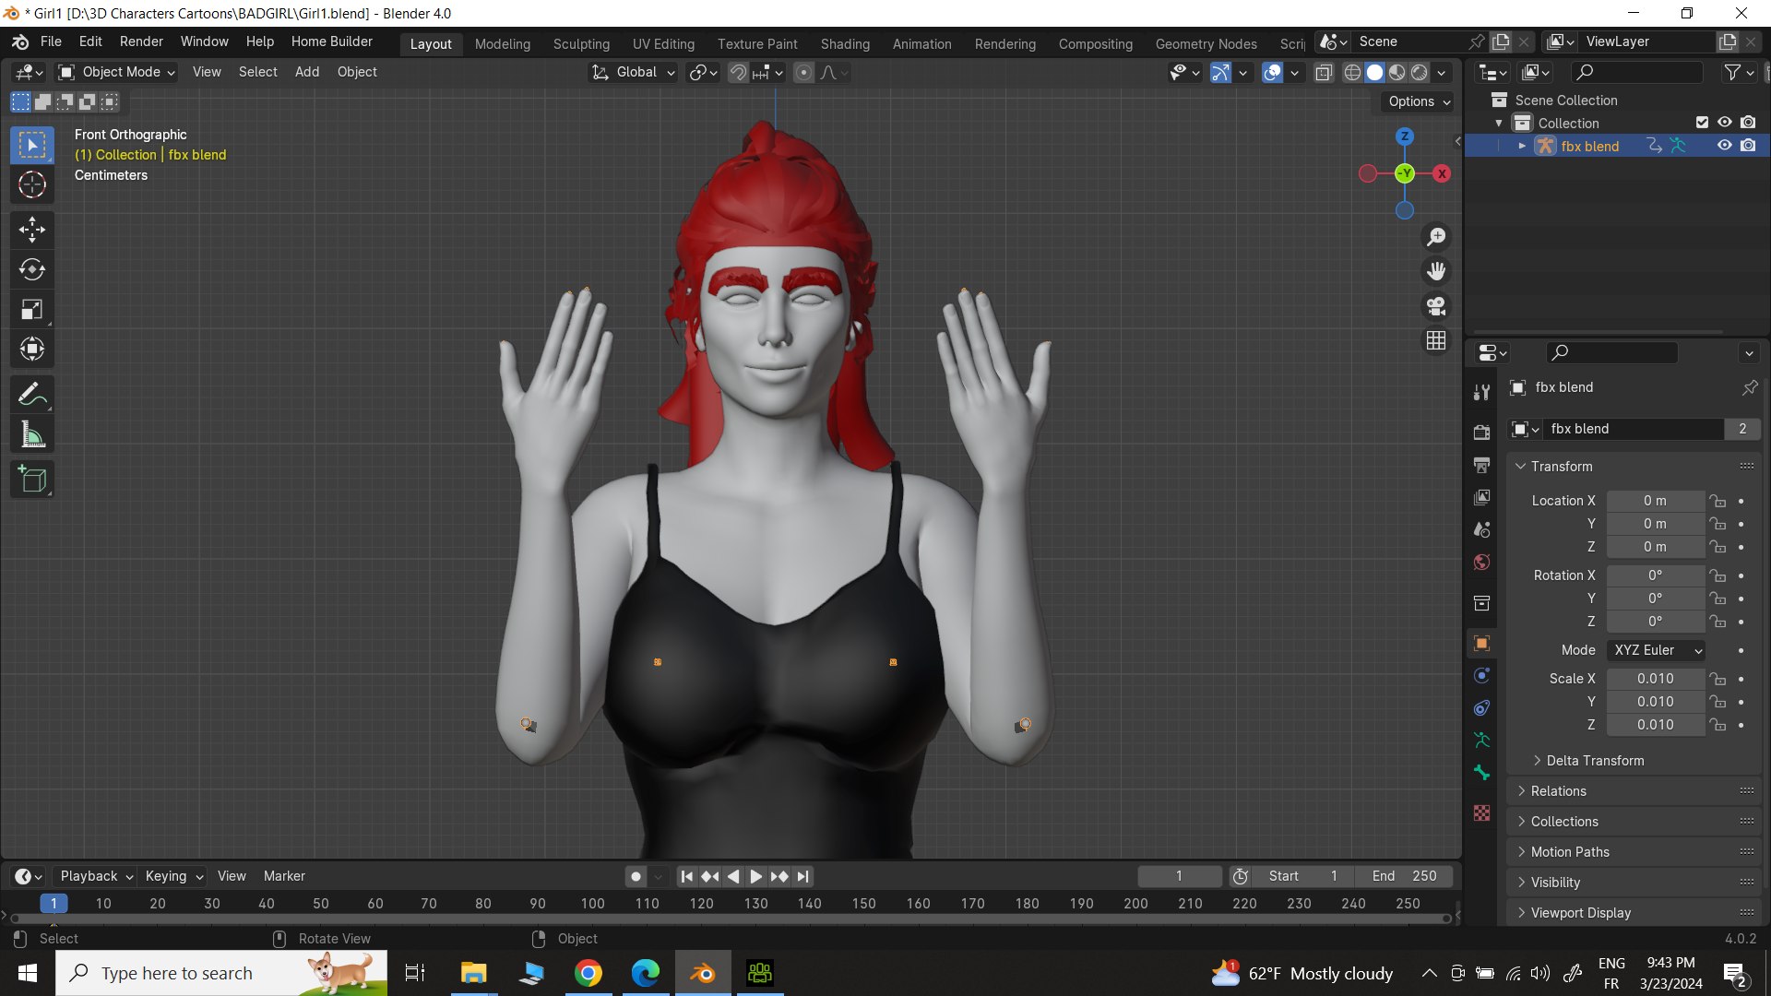Image resolution: width=1771 pixels, height=996 pixels.
Task: Toggle camera view icon
Action: [x=1436, y=306]
